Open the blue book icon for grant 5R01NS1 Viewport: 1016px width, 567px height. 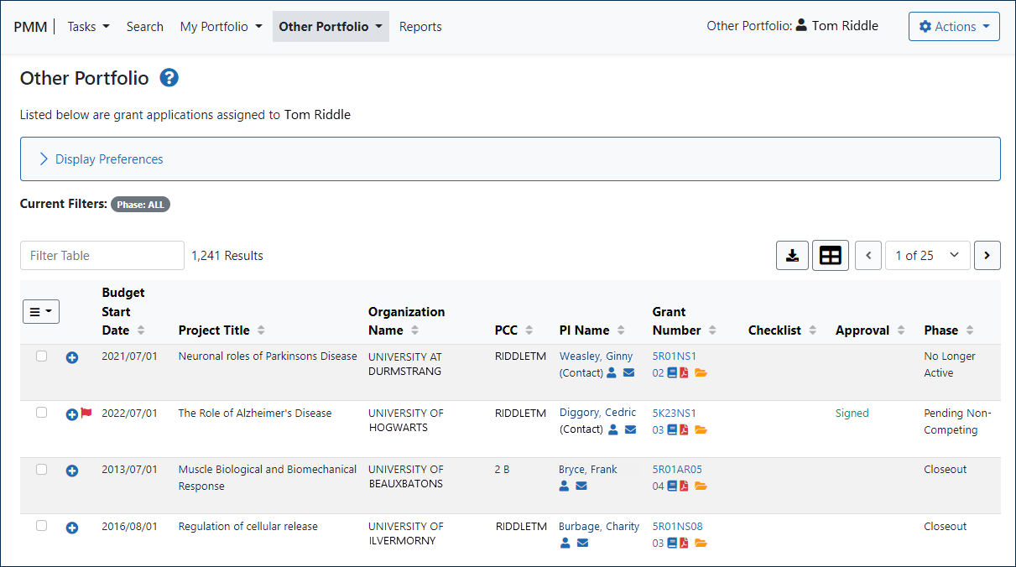672,373
